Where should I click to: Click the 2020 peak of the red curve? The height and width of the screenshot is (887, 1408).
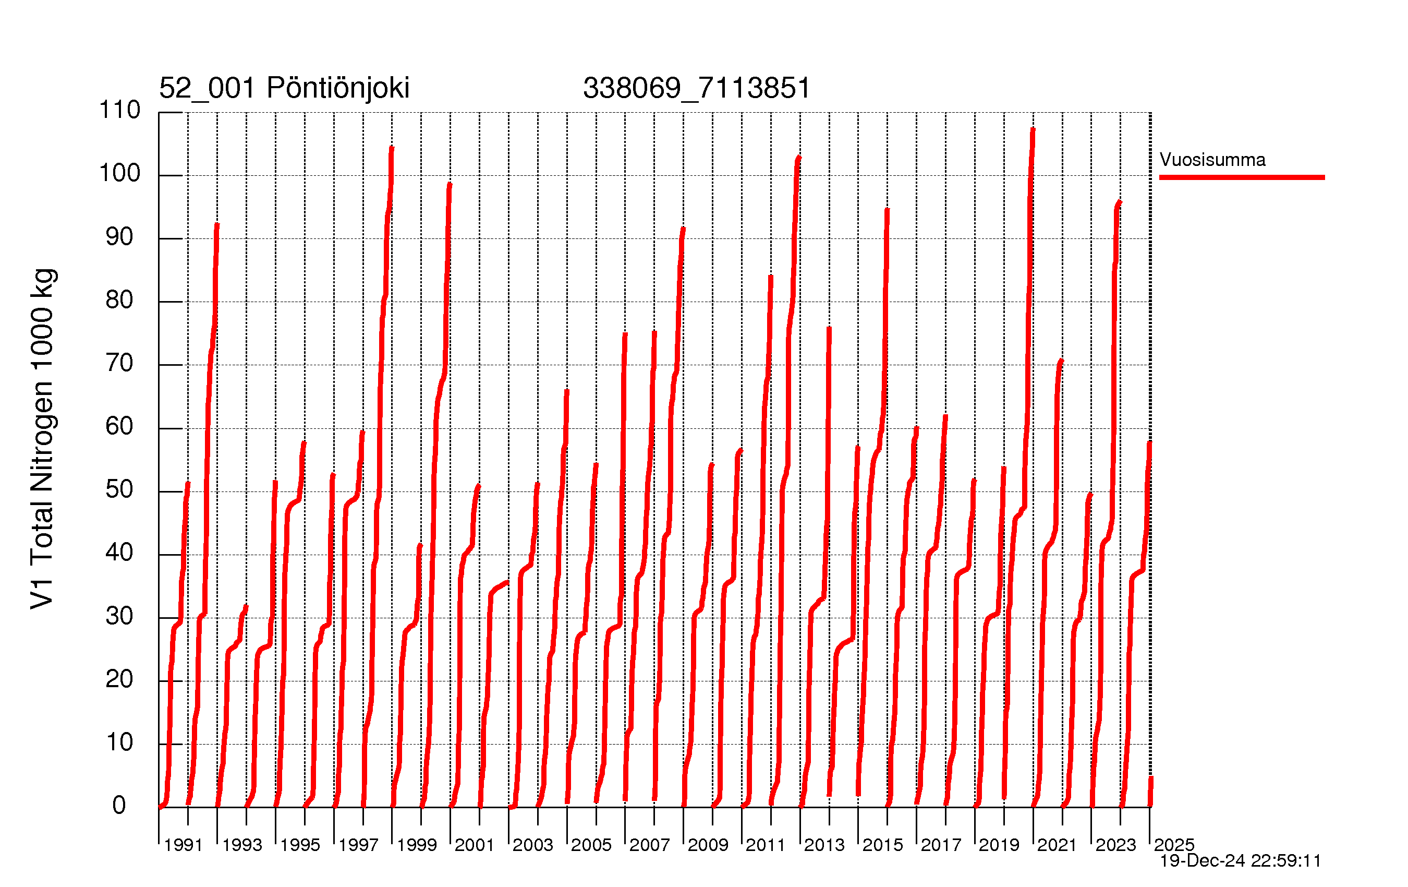[x=1033, y=129]
